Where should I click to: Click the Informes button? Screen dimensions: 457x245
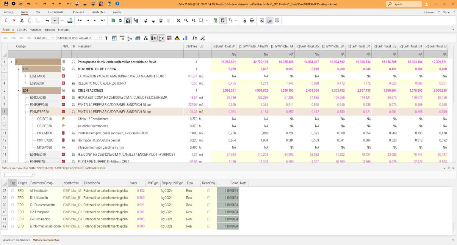click(429, 12)
